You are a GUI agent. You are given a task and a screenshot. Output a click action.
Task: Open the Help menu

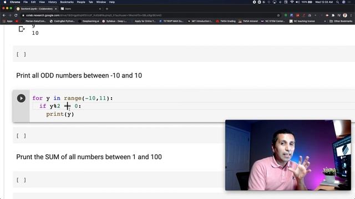pyautogui.click(x=112, y=2)
